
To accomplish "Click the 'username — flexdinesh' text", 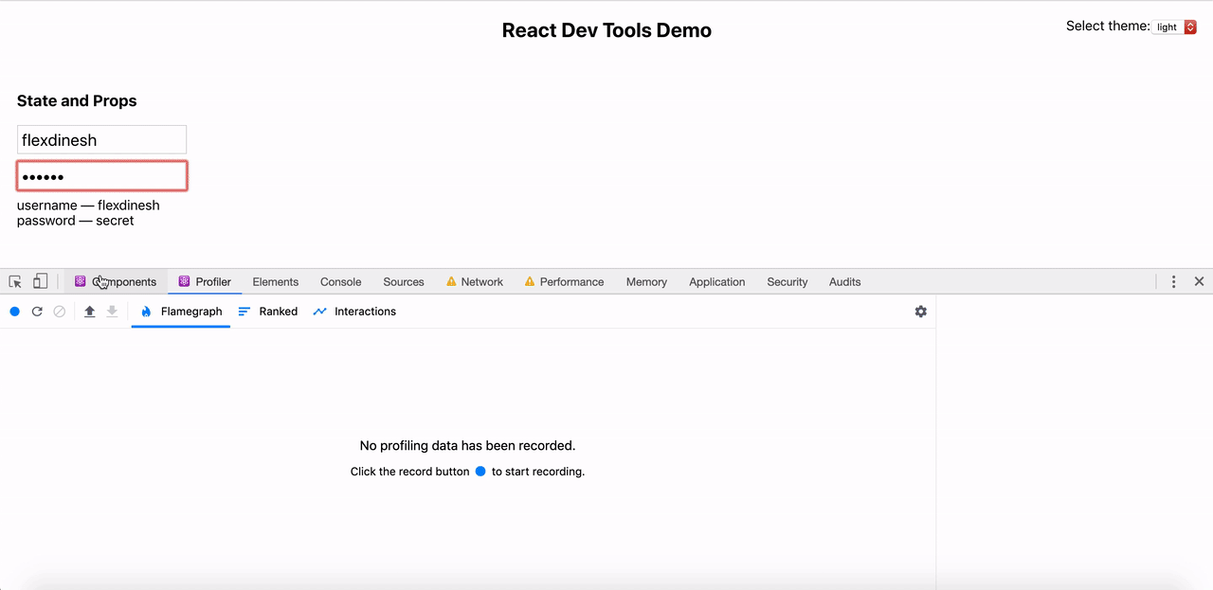I will point(88,206).
